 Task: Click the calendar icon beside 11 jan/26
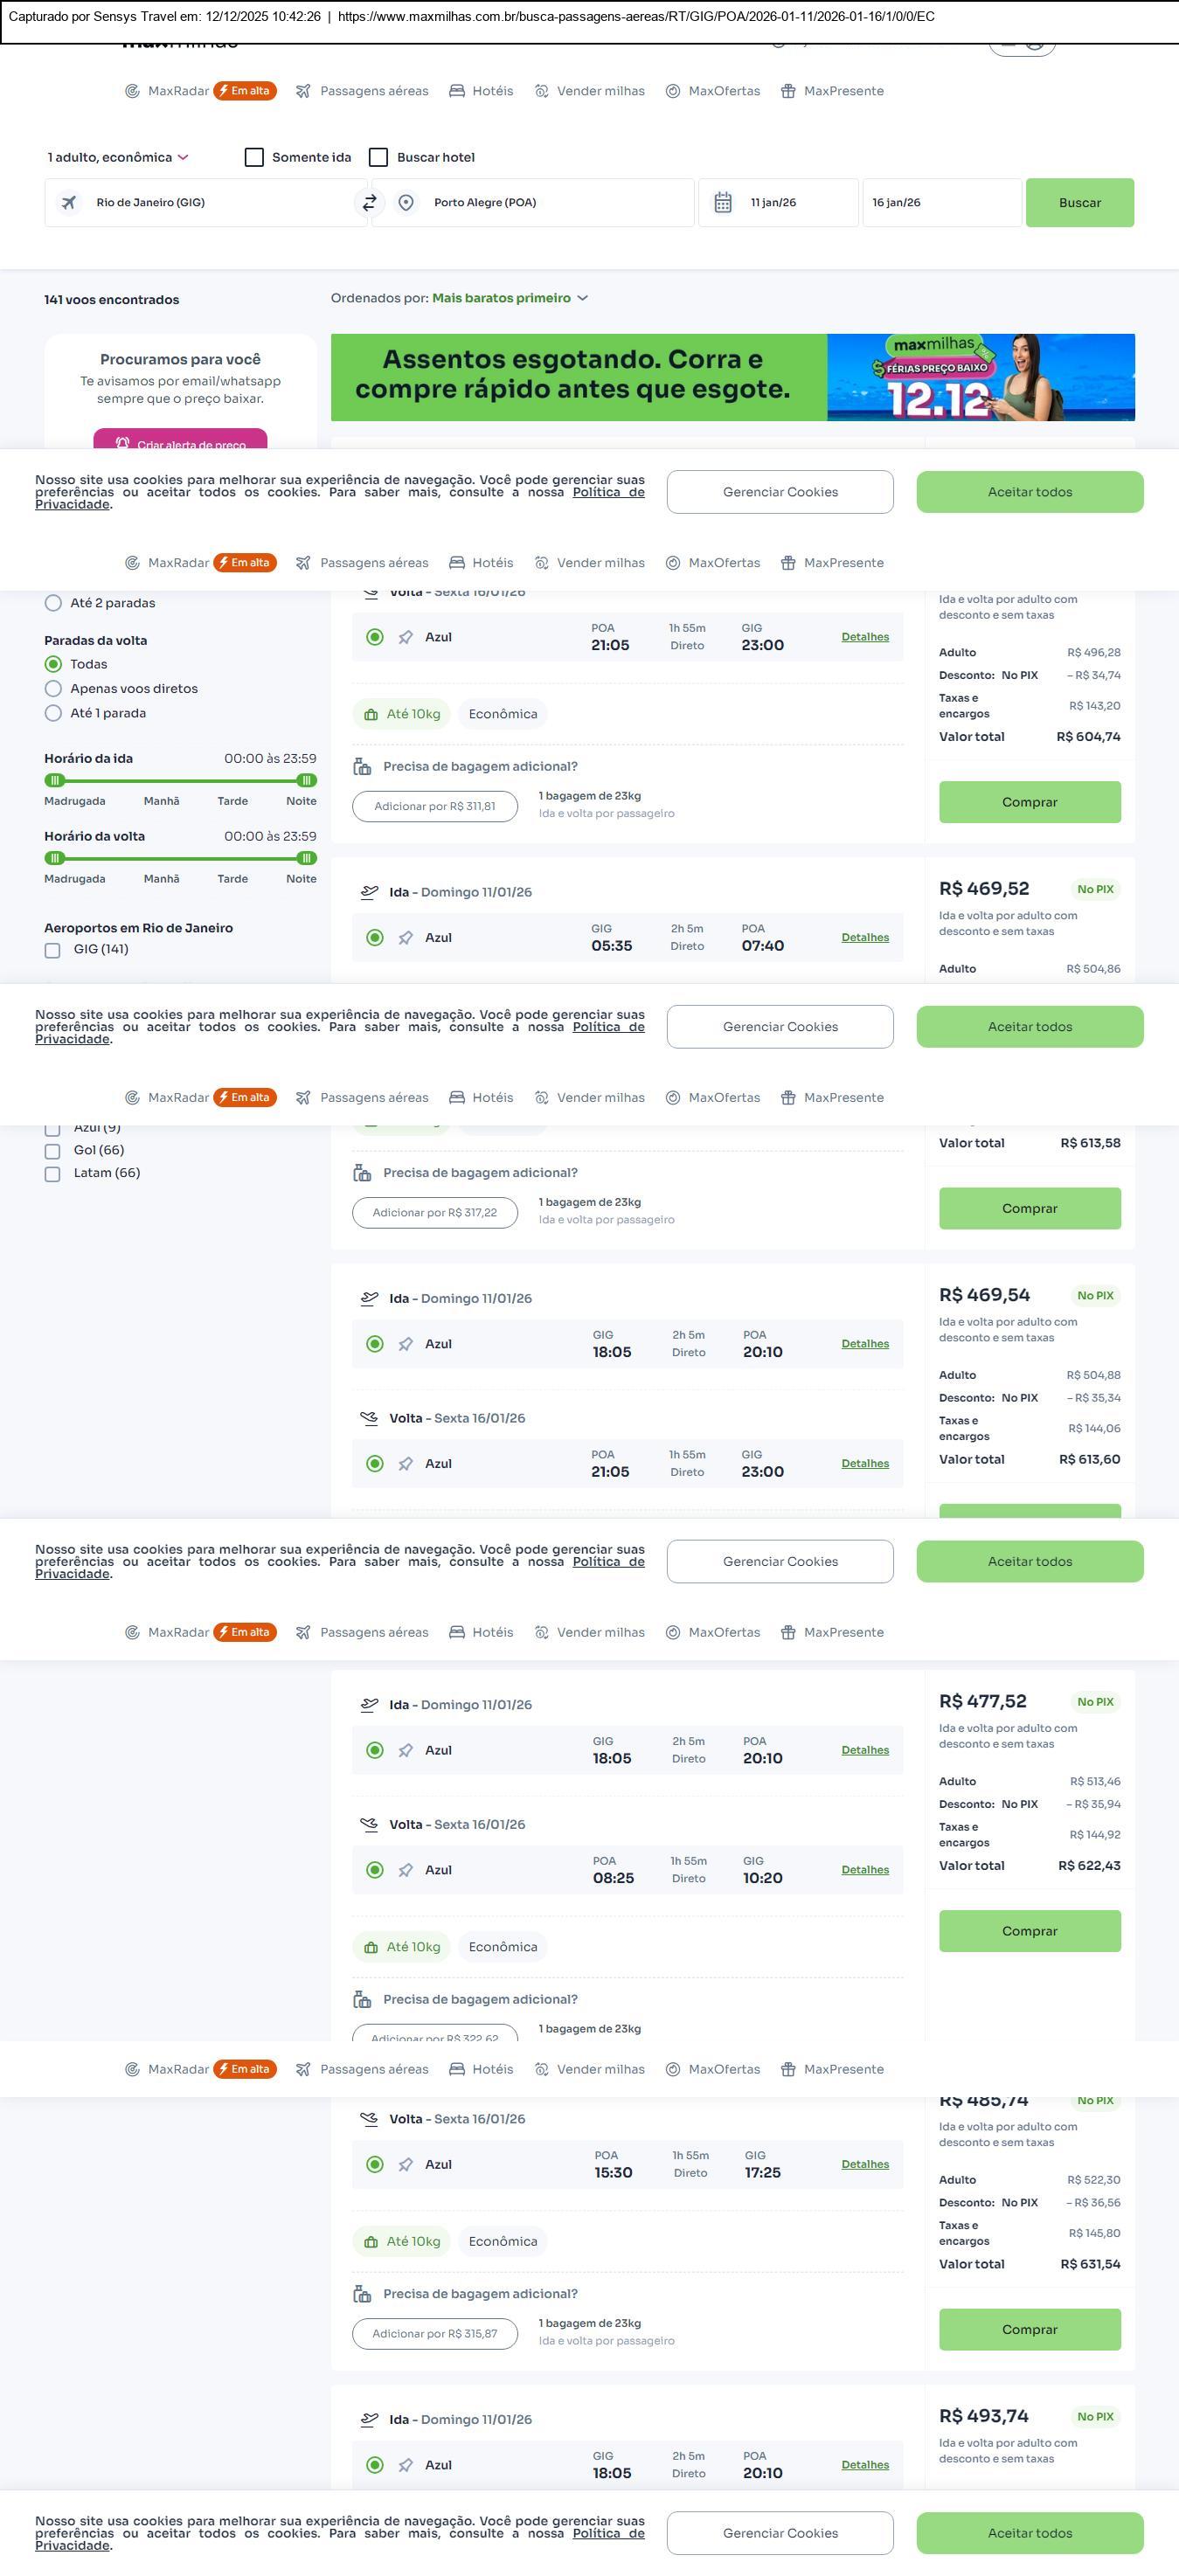click(723, 203)
